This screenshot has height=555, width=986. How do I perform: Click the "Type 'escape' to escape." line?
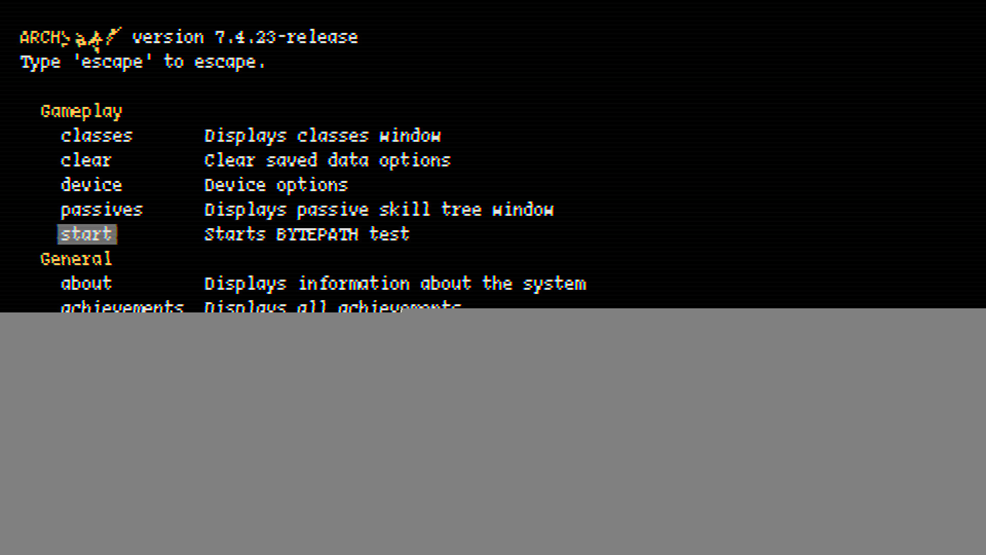click(143, 62)
